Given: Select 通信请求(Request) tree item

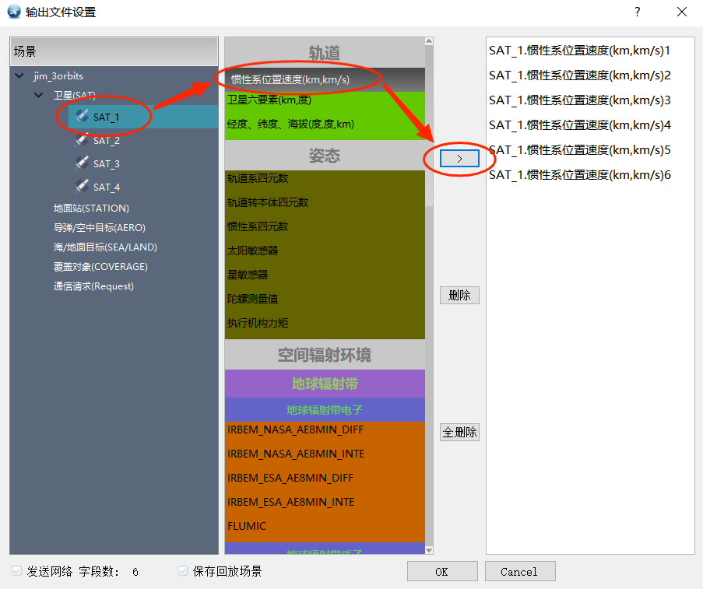Looking at the screenshot, I should (93, 286).
